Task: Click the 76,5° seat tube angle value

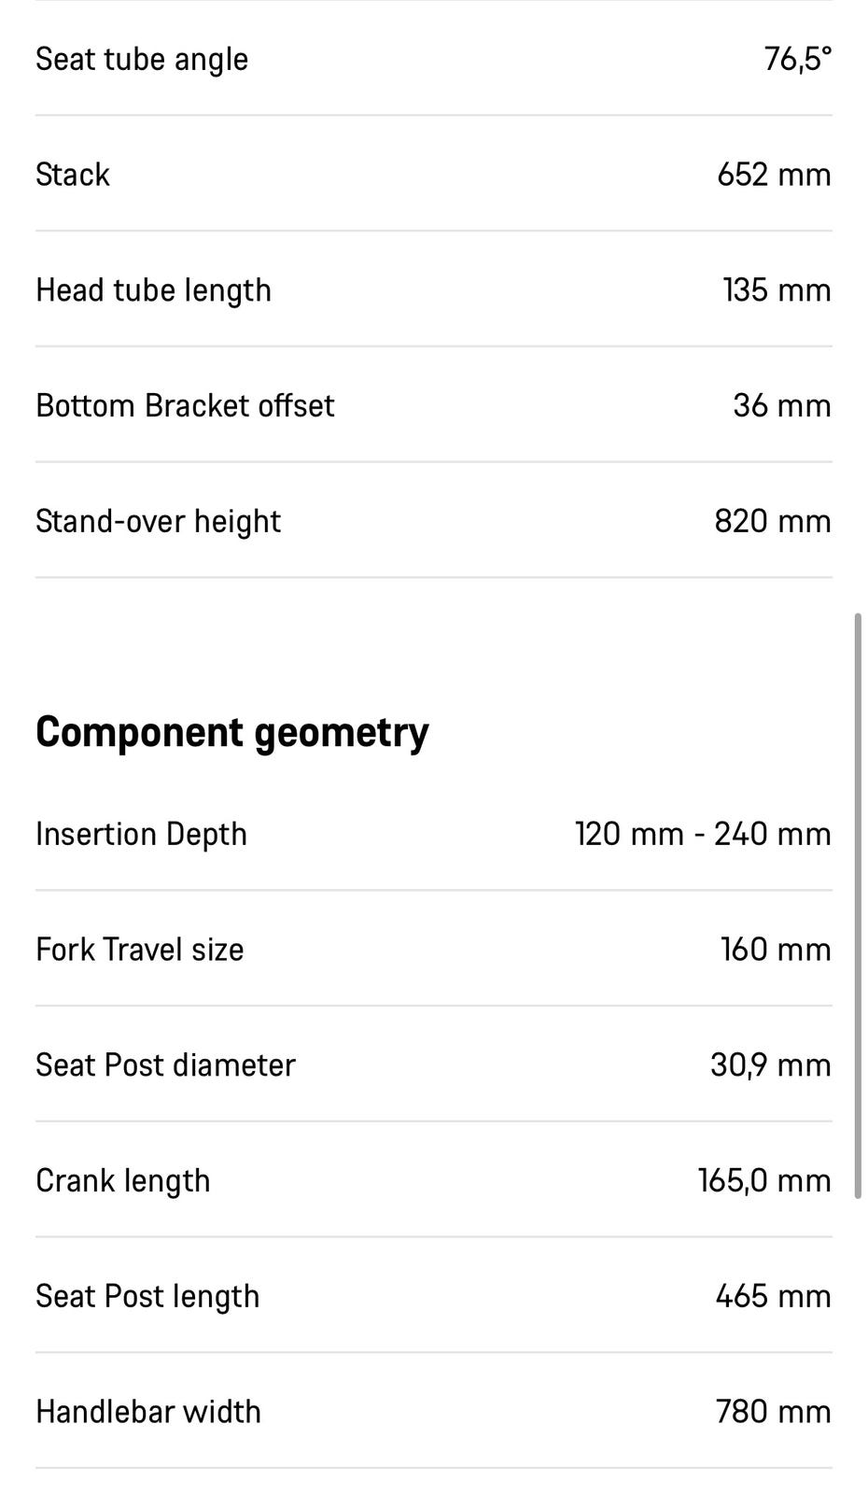Action: (797, 59)
